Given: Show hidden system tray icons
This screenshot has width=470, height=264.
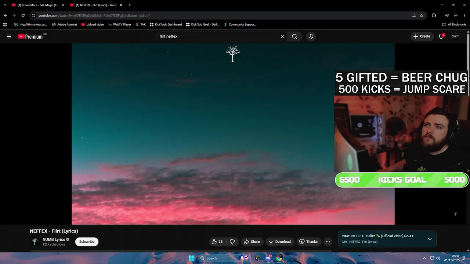Looking at the screenshot, I should (x=424, y=258).
